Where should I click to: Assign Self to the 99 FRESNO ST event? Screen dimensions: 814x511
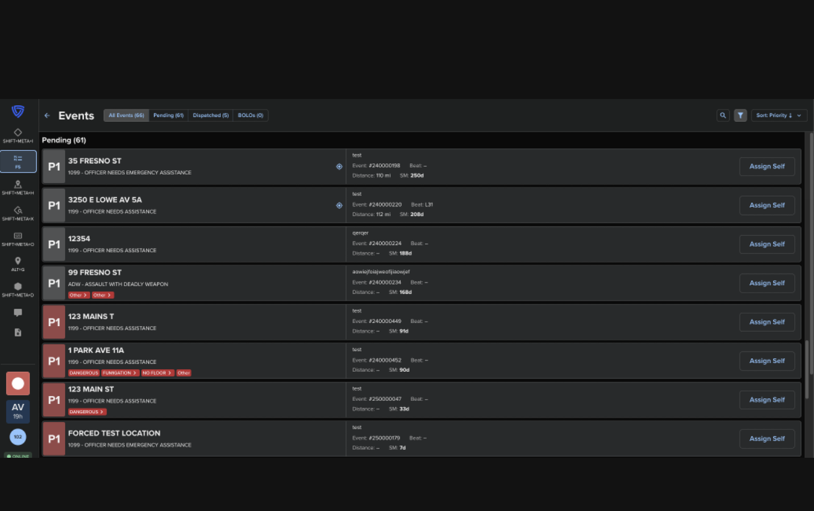767,283
